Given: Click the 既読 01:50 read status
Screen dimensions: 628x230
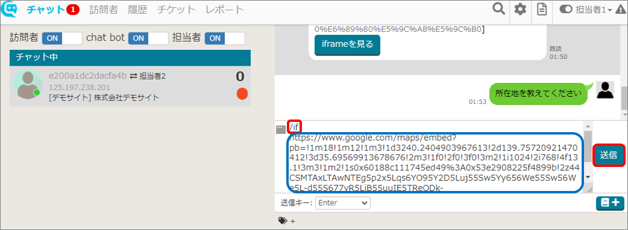Looking at the screenshot, I should click(558, 53).
